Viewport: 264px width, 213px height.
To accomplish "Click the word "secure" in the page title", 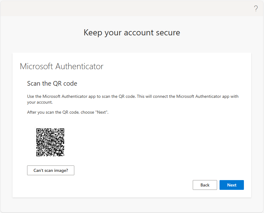I will (x=168, y=33).
